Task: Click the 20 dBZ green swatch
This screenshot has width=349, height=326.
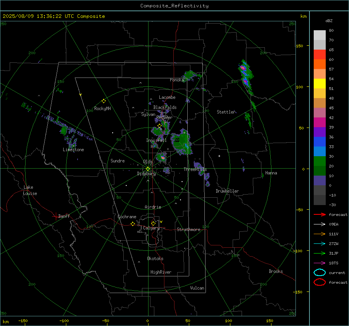Action: pos(320,161)
